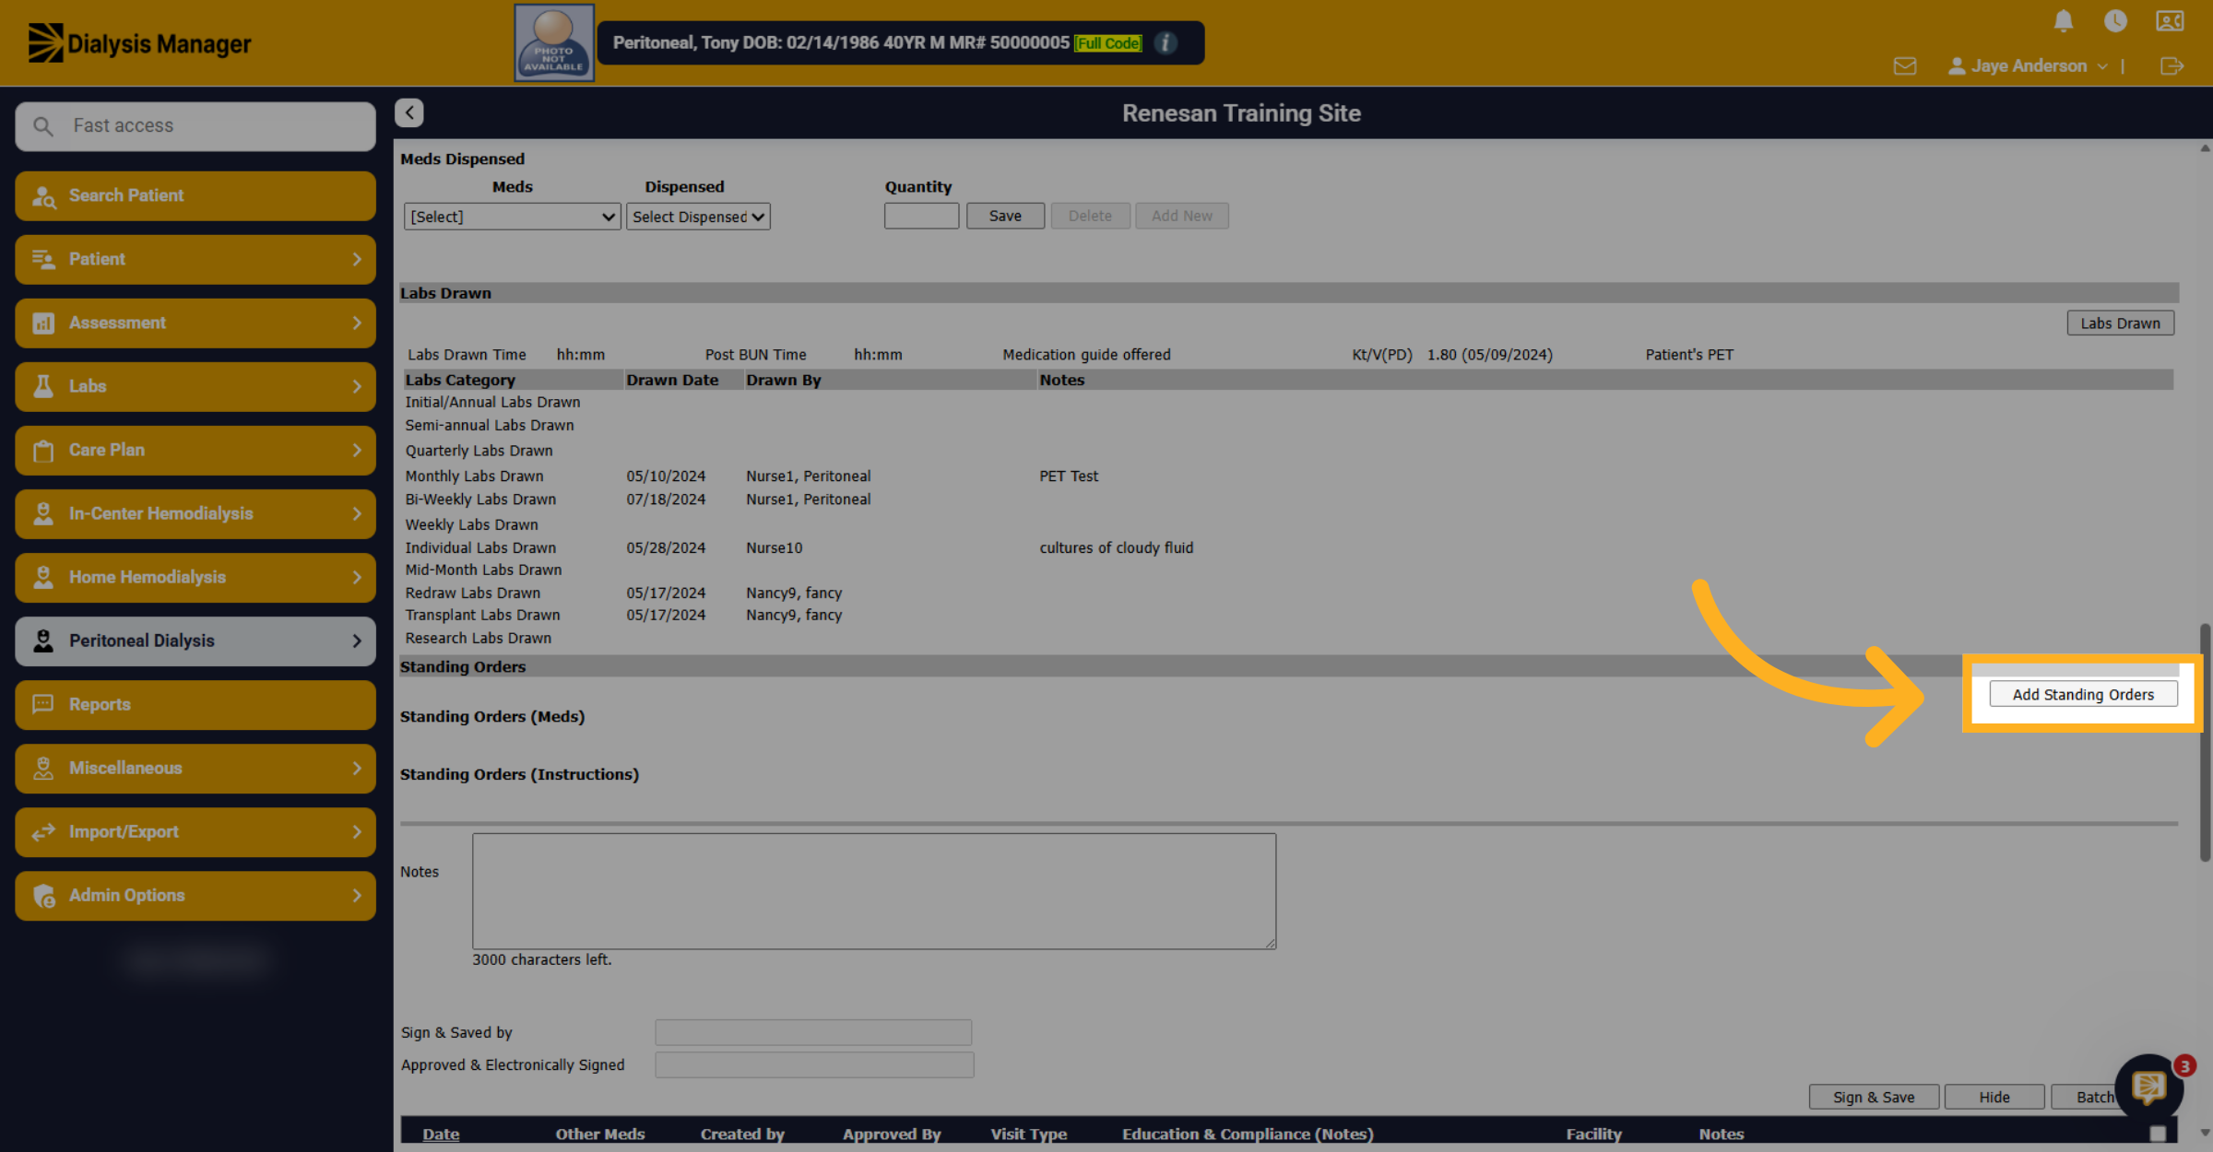Click in the Notes text area
This screenshot has width=2213, height=1152.
[x=874, y=890]
